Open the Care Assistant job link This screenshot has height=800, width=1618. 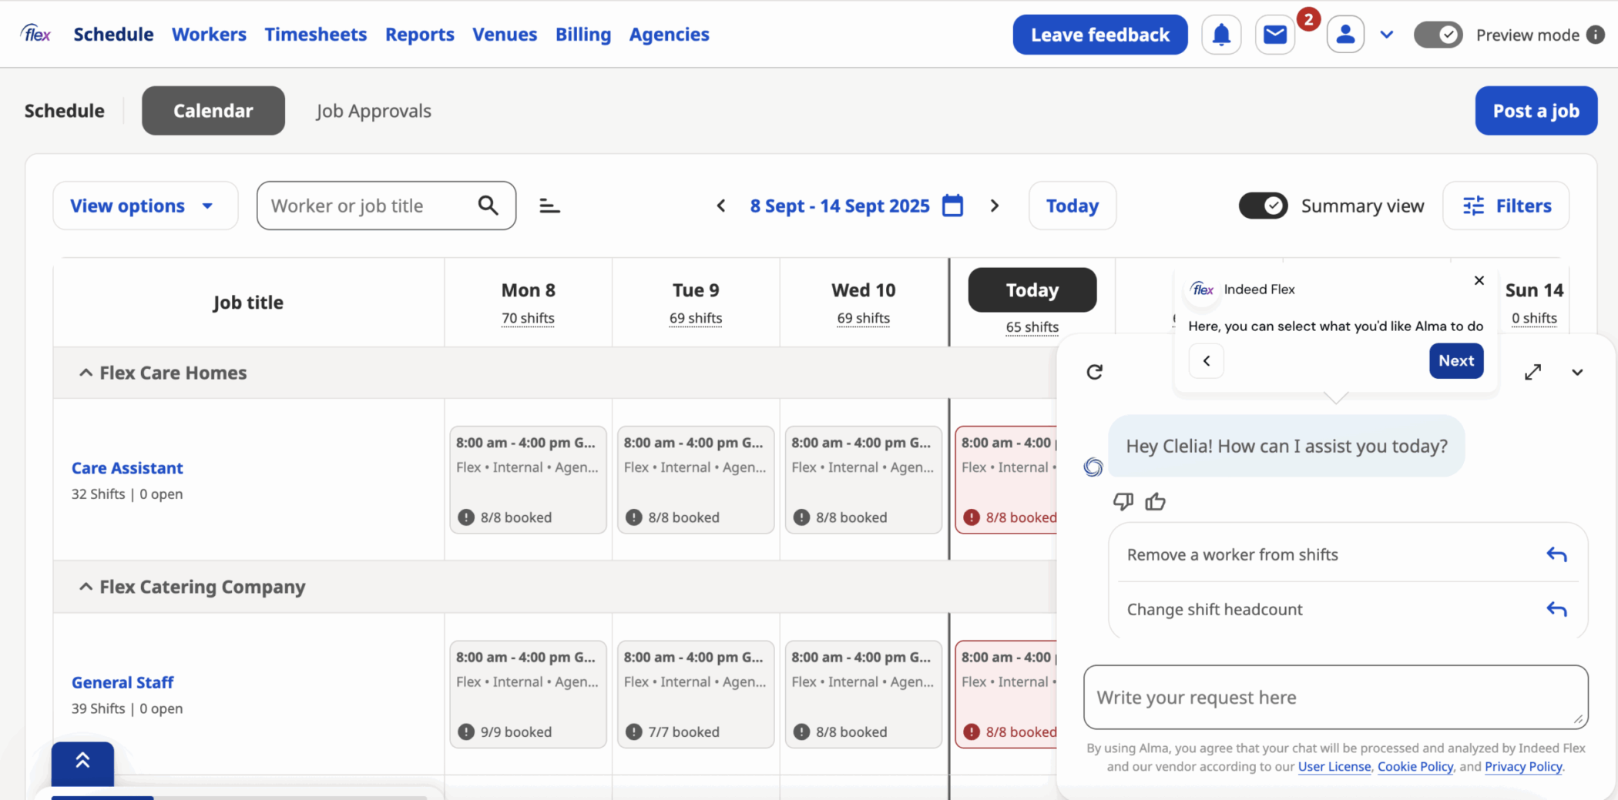click(x=127, y=467)
